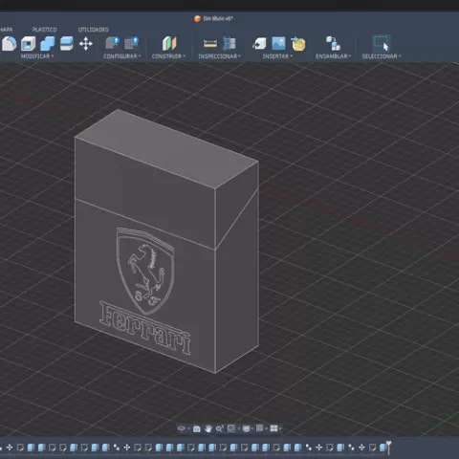Screen dimensions: 459x459
Task: Click the new joint icon in Ensamblar
Action: [x=333, y=43]
